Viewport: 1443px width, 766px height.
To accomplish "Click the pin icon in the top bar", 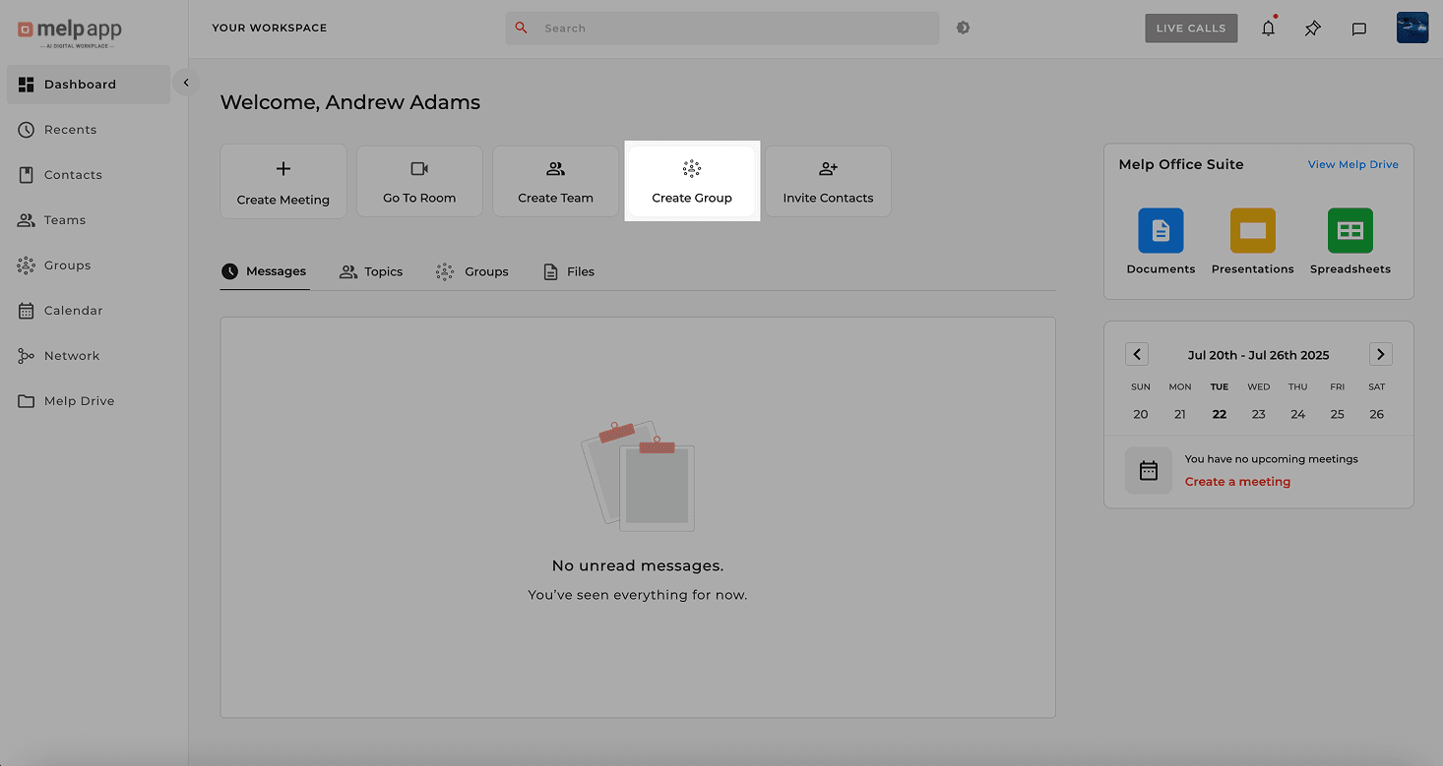I will (x=1312, y=28).
